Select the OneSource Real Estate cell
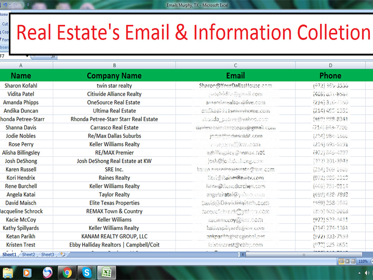Image resolution: width=373 pixels, height=280 pixels. [x=114, y=102]
